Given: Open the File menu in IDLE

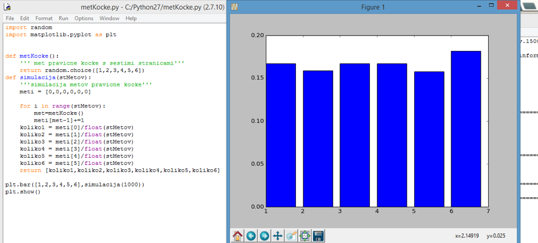Looking at the screenshot, I should pyautogui.click(x=10, y=18).
